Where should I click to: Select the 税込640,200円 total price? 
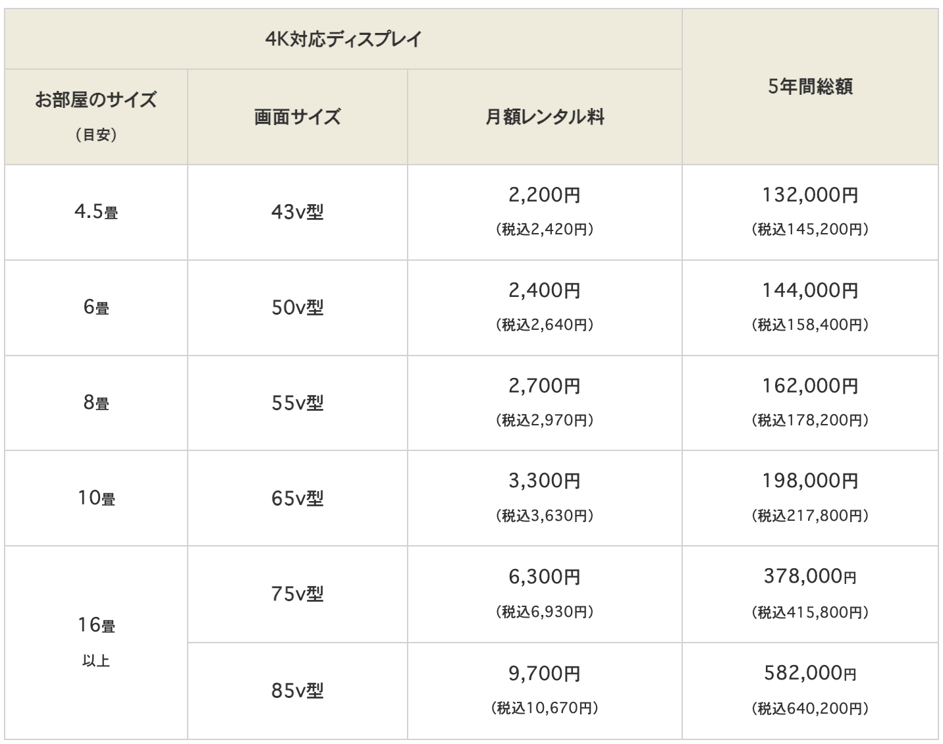(810, 708)
